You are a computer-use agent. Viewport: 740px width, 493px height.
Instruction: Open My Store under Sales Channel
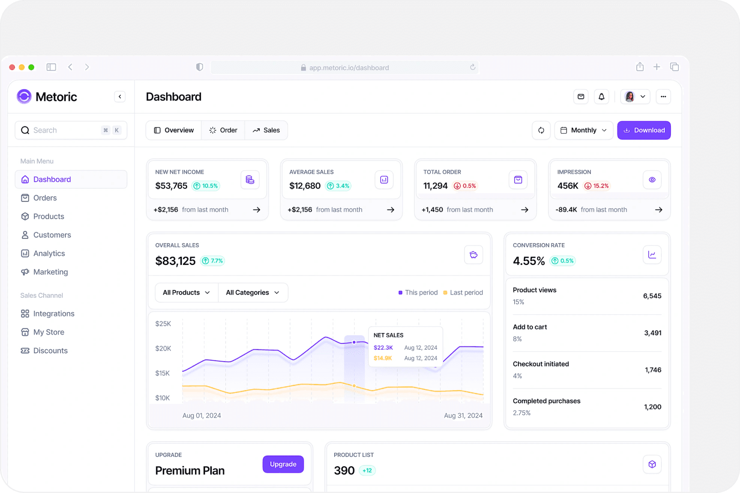71,332
